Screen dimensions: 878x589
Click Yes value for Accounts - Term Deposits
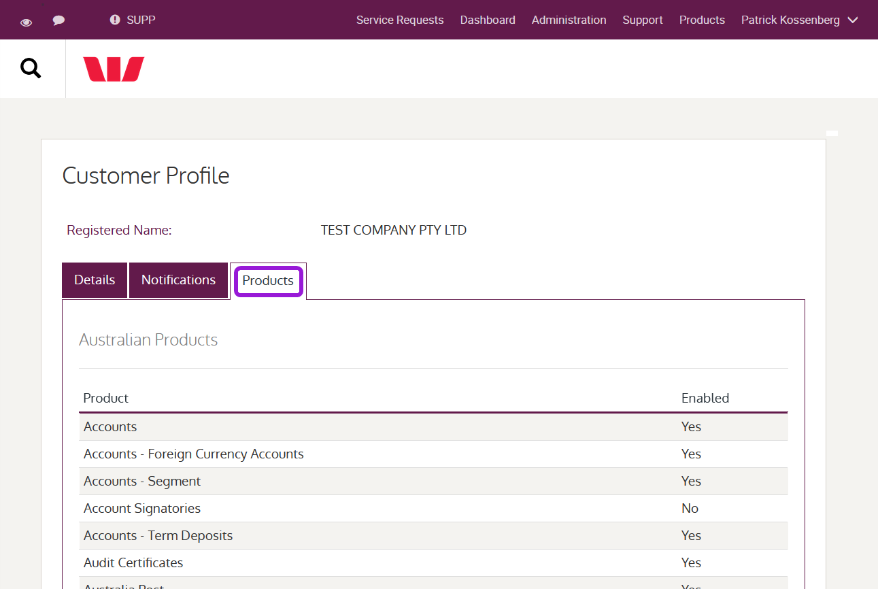[691, 536]
